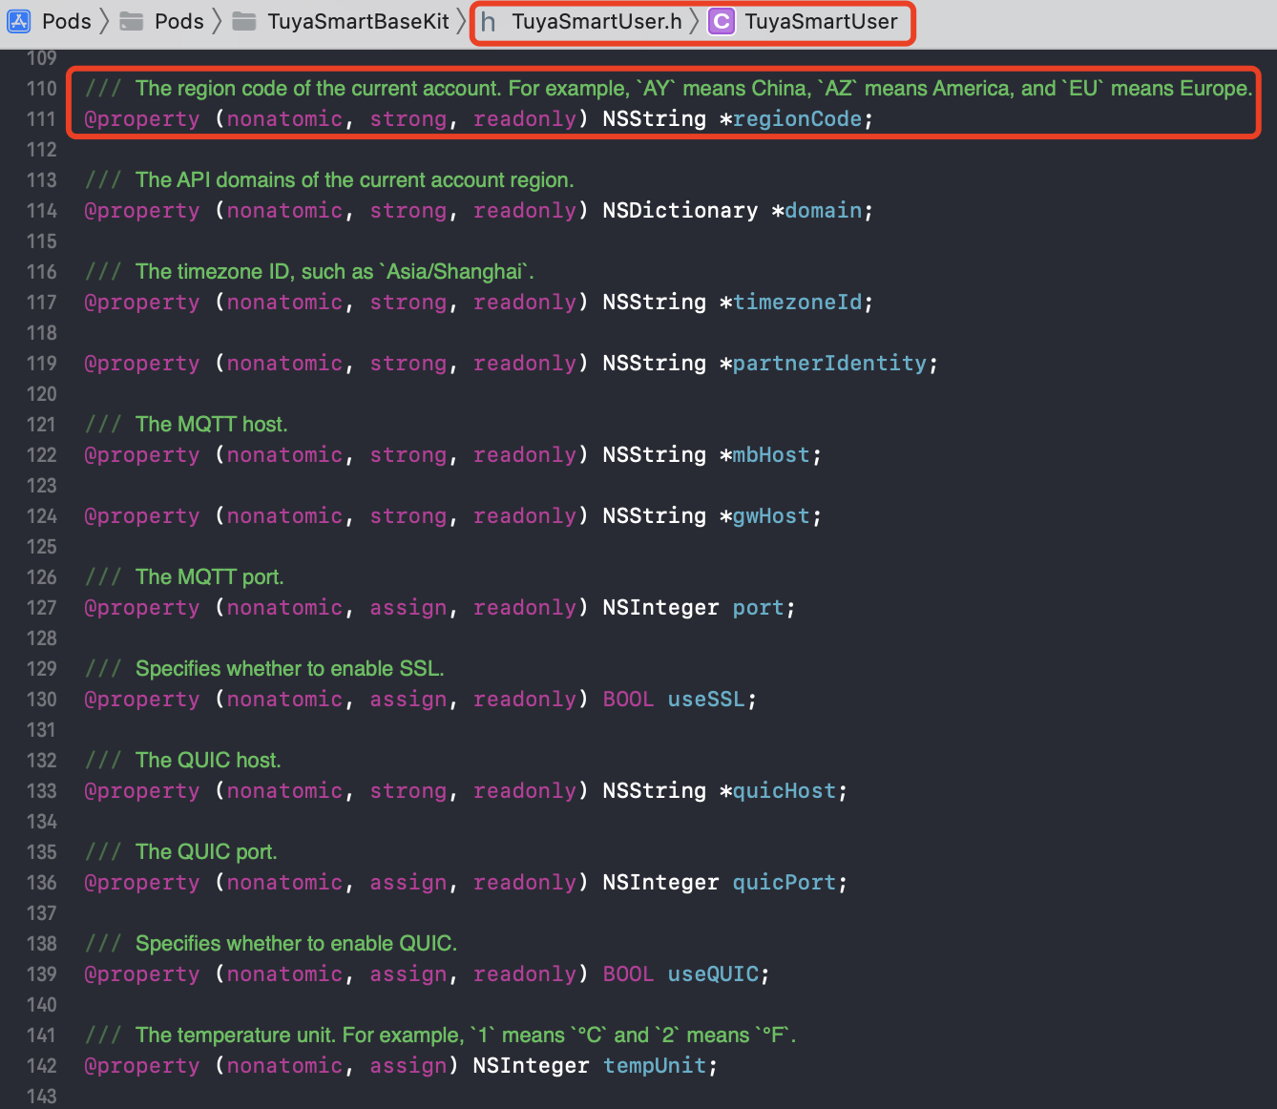Screen dimensions: 1277x1109
Task: Click the BOOL type on line 139
Action: 628,973
